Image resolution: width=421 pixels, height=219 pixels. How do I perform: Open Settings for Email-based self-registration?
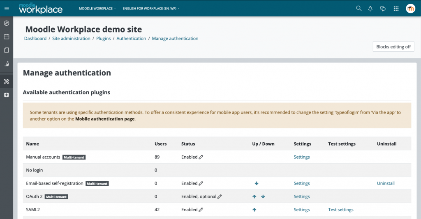point(301,183)
